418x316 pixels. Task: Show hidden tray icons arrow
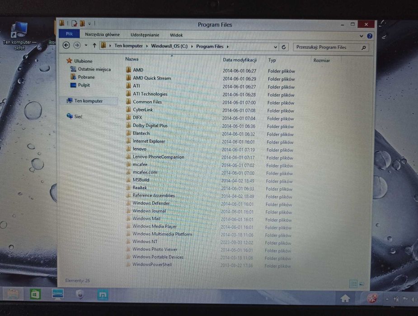coord(387,299)
